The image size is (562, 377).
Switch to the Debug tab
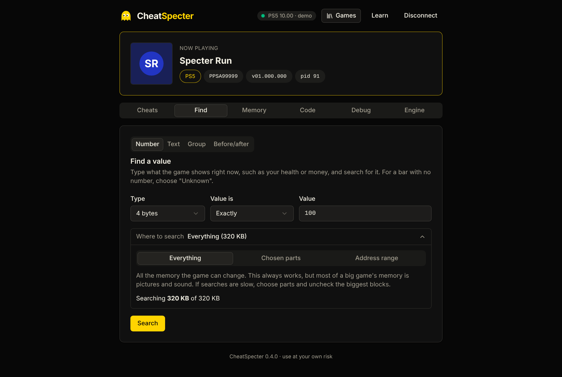[x=361, y=110]
